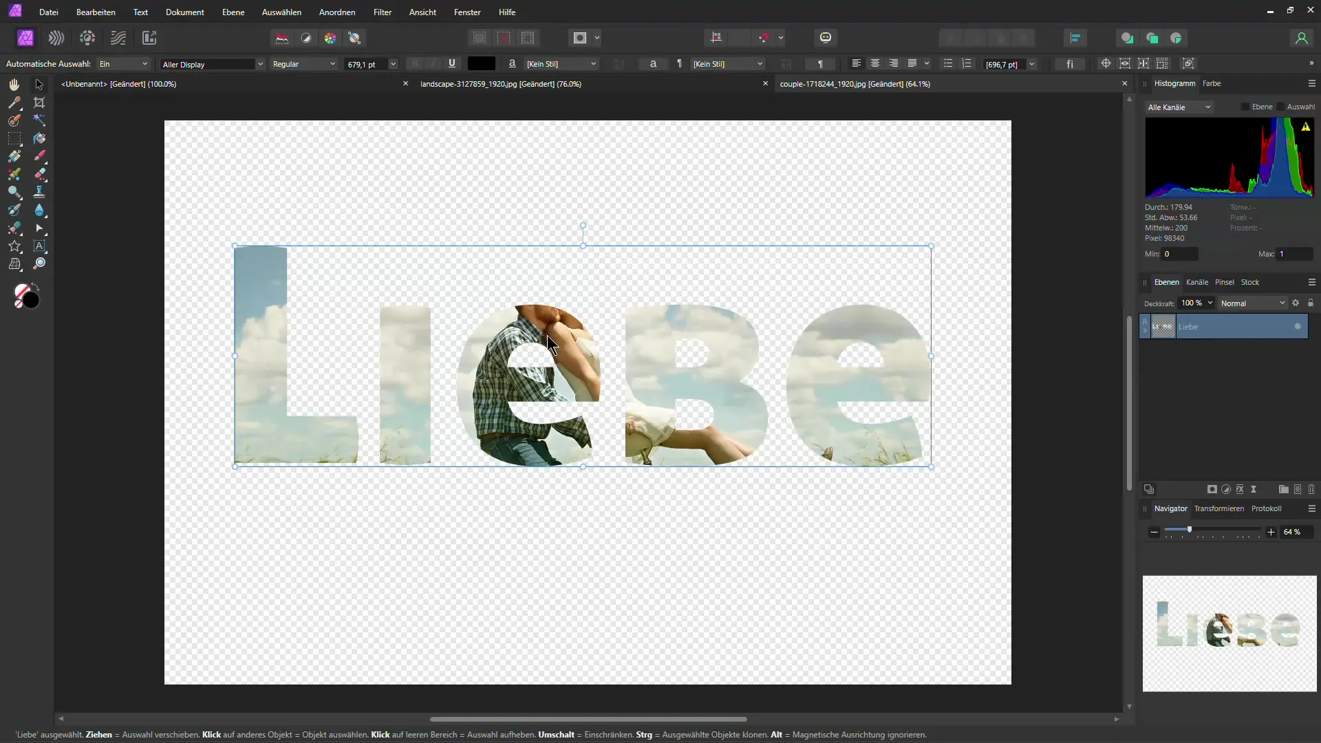Activate the Artistic Text tool

39,246
